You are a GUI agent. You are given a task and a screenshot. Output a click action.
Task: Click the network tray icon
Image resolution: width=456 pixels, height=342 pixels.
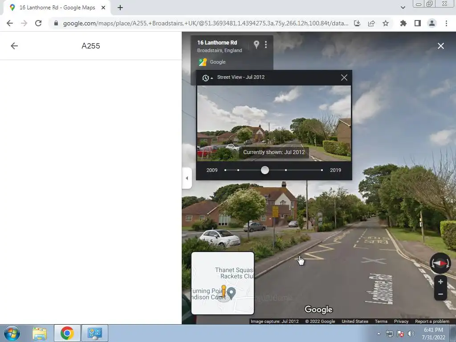(389, 334)
